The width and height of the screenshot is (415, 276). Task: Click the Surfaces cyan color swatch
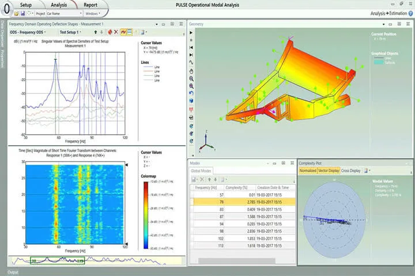coord(379,63)
